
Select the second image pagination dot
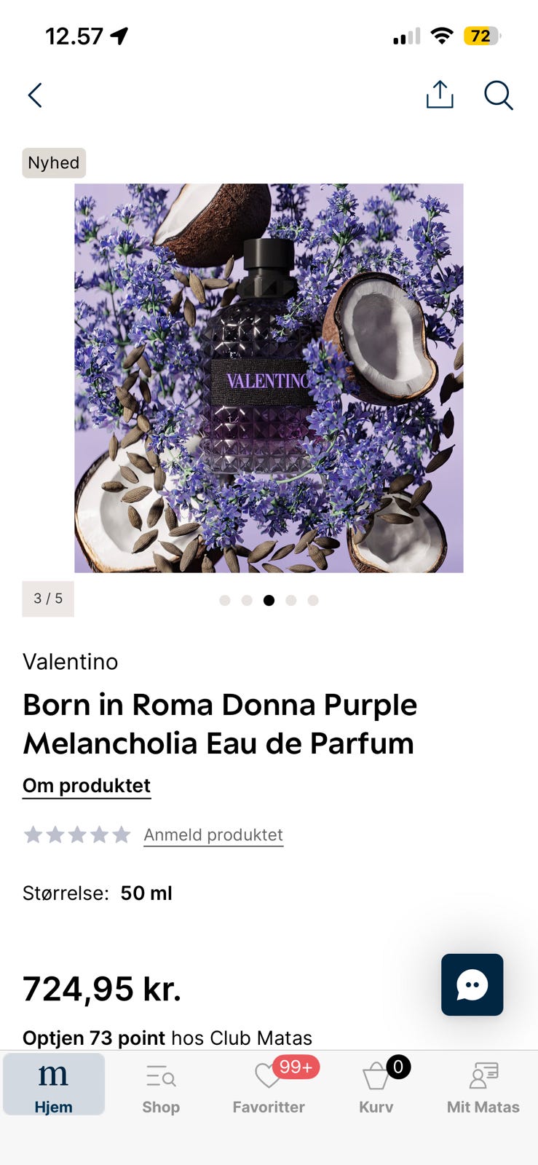click(247, 600)
